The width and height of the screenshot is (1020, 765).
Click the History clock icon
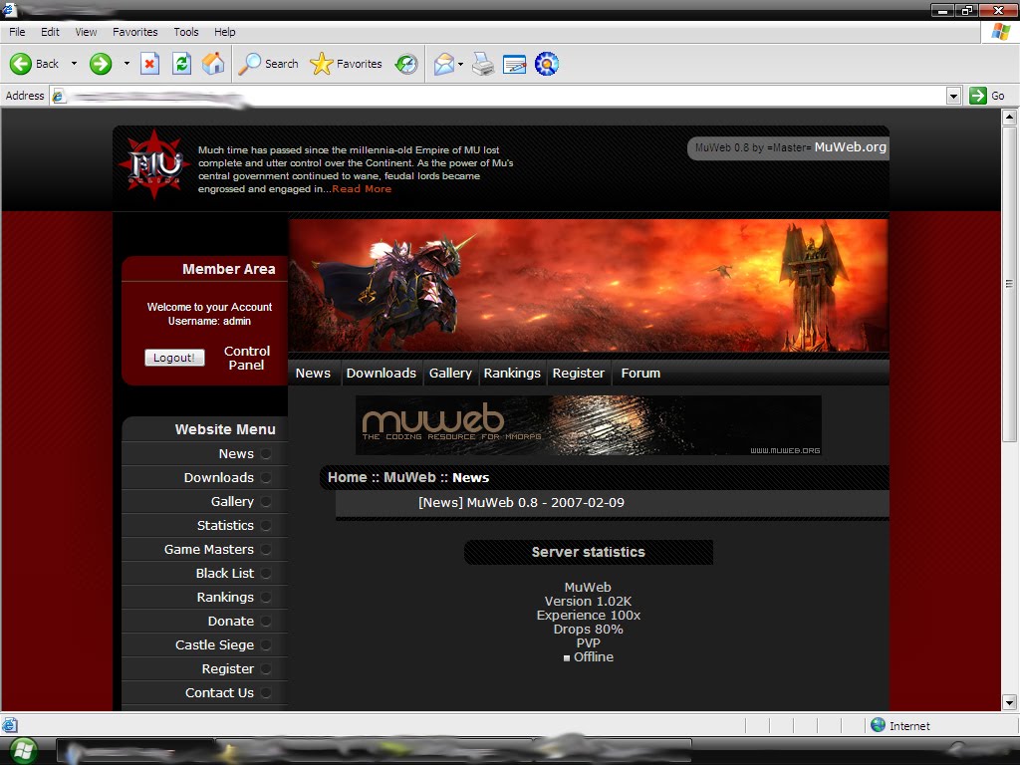(405, 63)
